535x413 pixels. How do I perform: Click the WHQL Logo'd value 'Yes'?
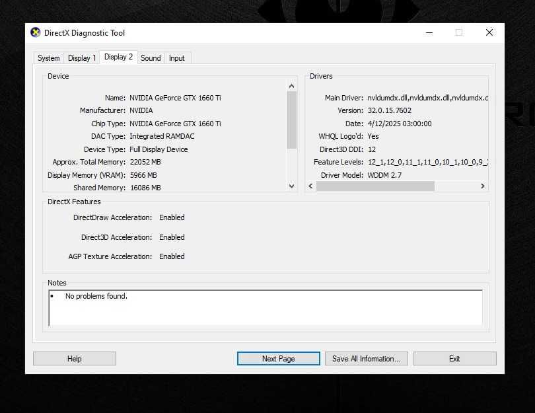pos(373,136)
